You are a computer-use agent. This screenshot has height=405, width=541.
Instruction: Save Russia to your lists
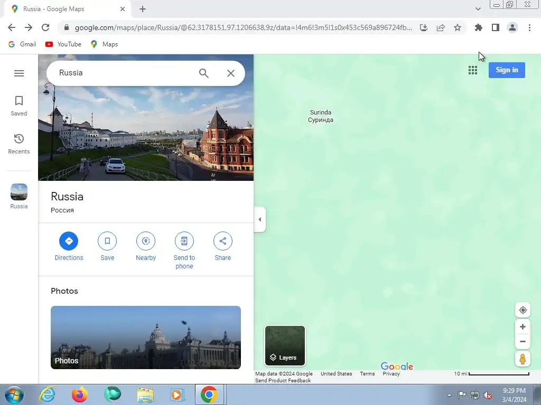coord(107,247)
